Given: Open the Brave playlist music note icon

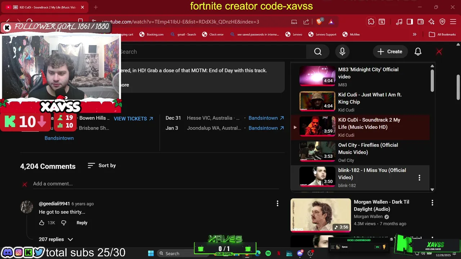Looking at the screenshot, I should (399, 22).
